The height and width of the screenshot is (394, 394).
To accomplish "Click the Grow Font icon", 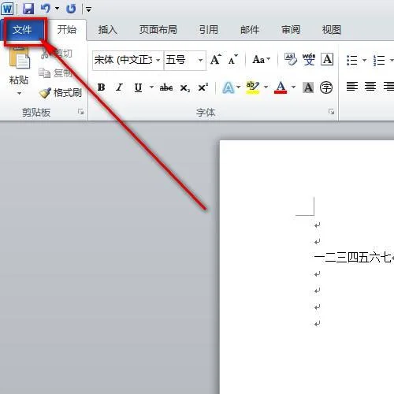I will [x=216, y=60].
